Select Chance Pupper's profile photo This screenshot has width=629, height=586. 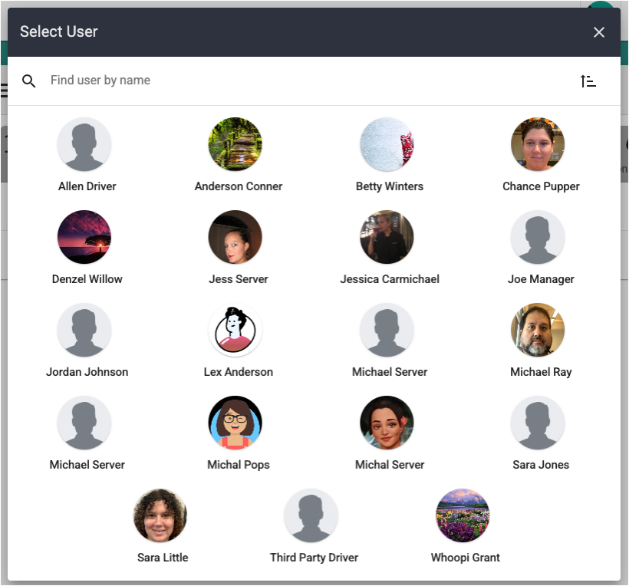538,144
